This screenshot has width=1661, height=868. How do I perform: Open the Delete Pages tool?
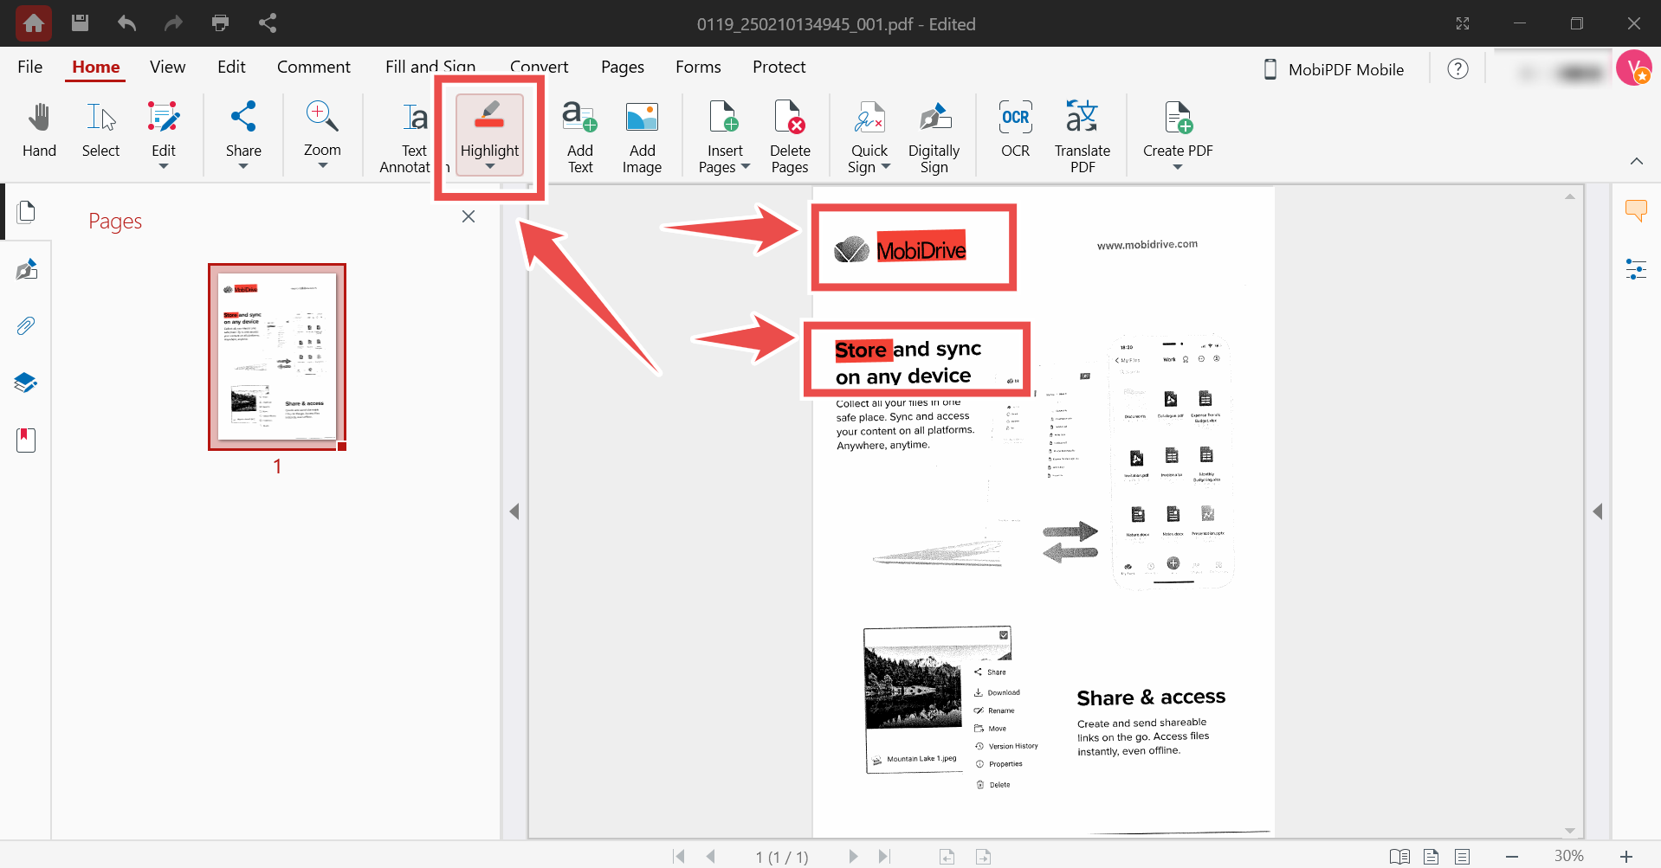coord(789,134)
